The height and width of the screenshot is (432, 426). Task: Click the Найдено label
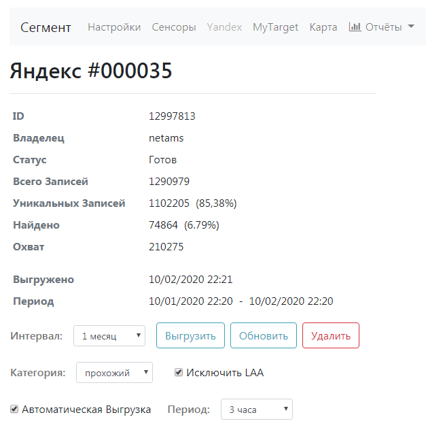pos(36,225)
